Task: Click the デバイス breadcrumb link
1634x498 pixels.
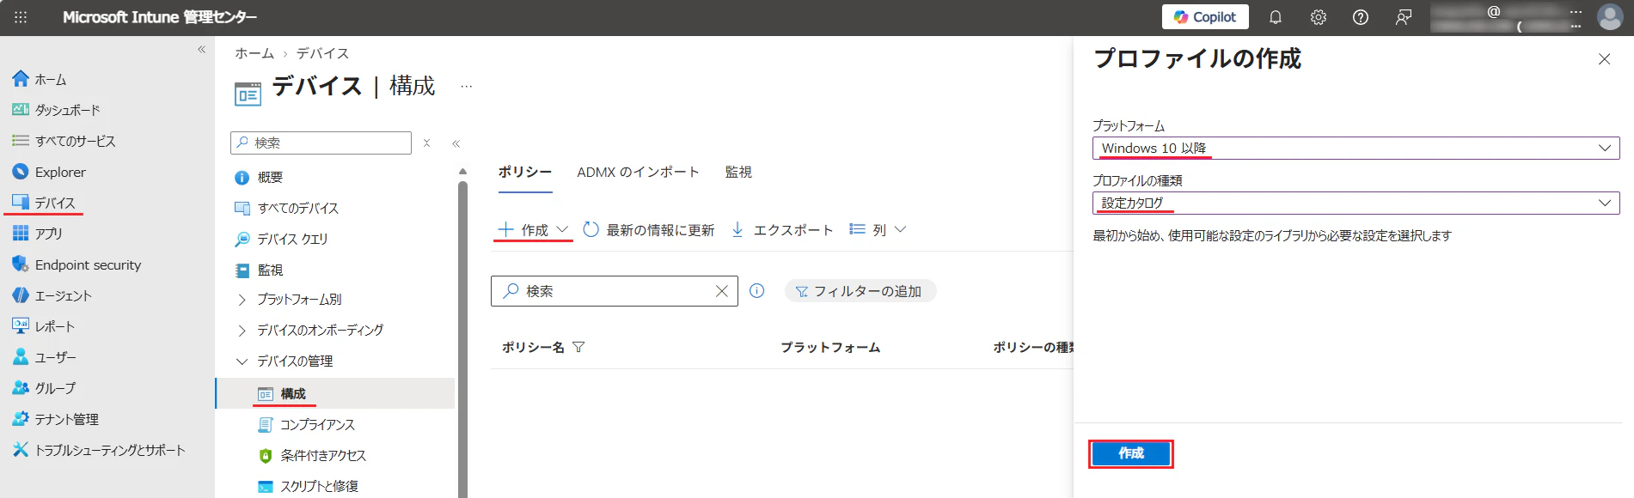Action: (x=322, y=53)
